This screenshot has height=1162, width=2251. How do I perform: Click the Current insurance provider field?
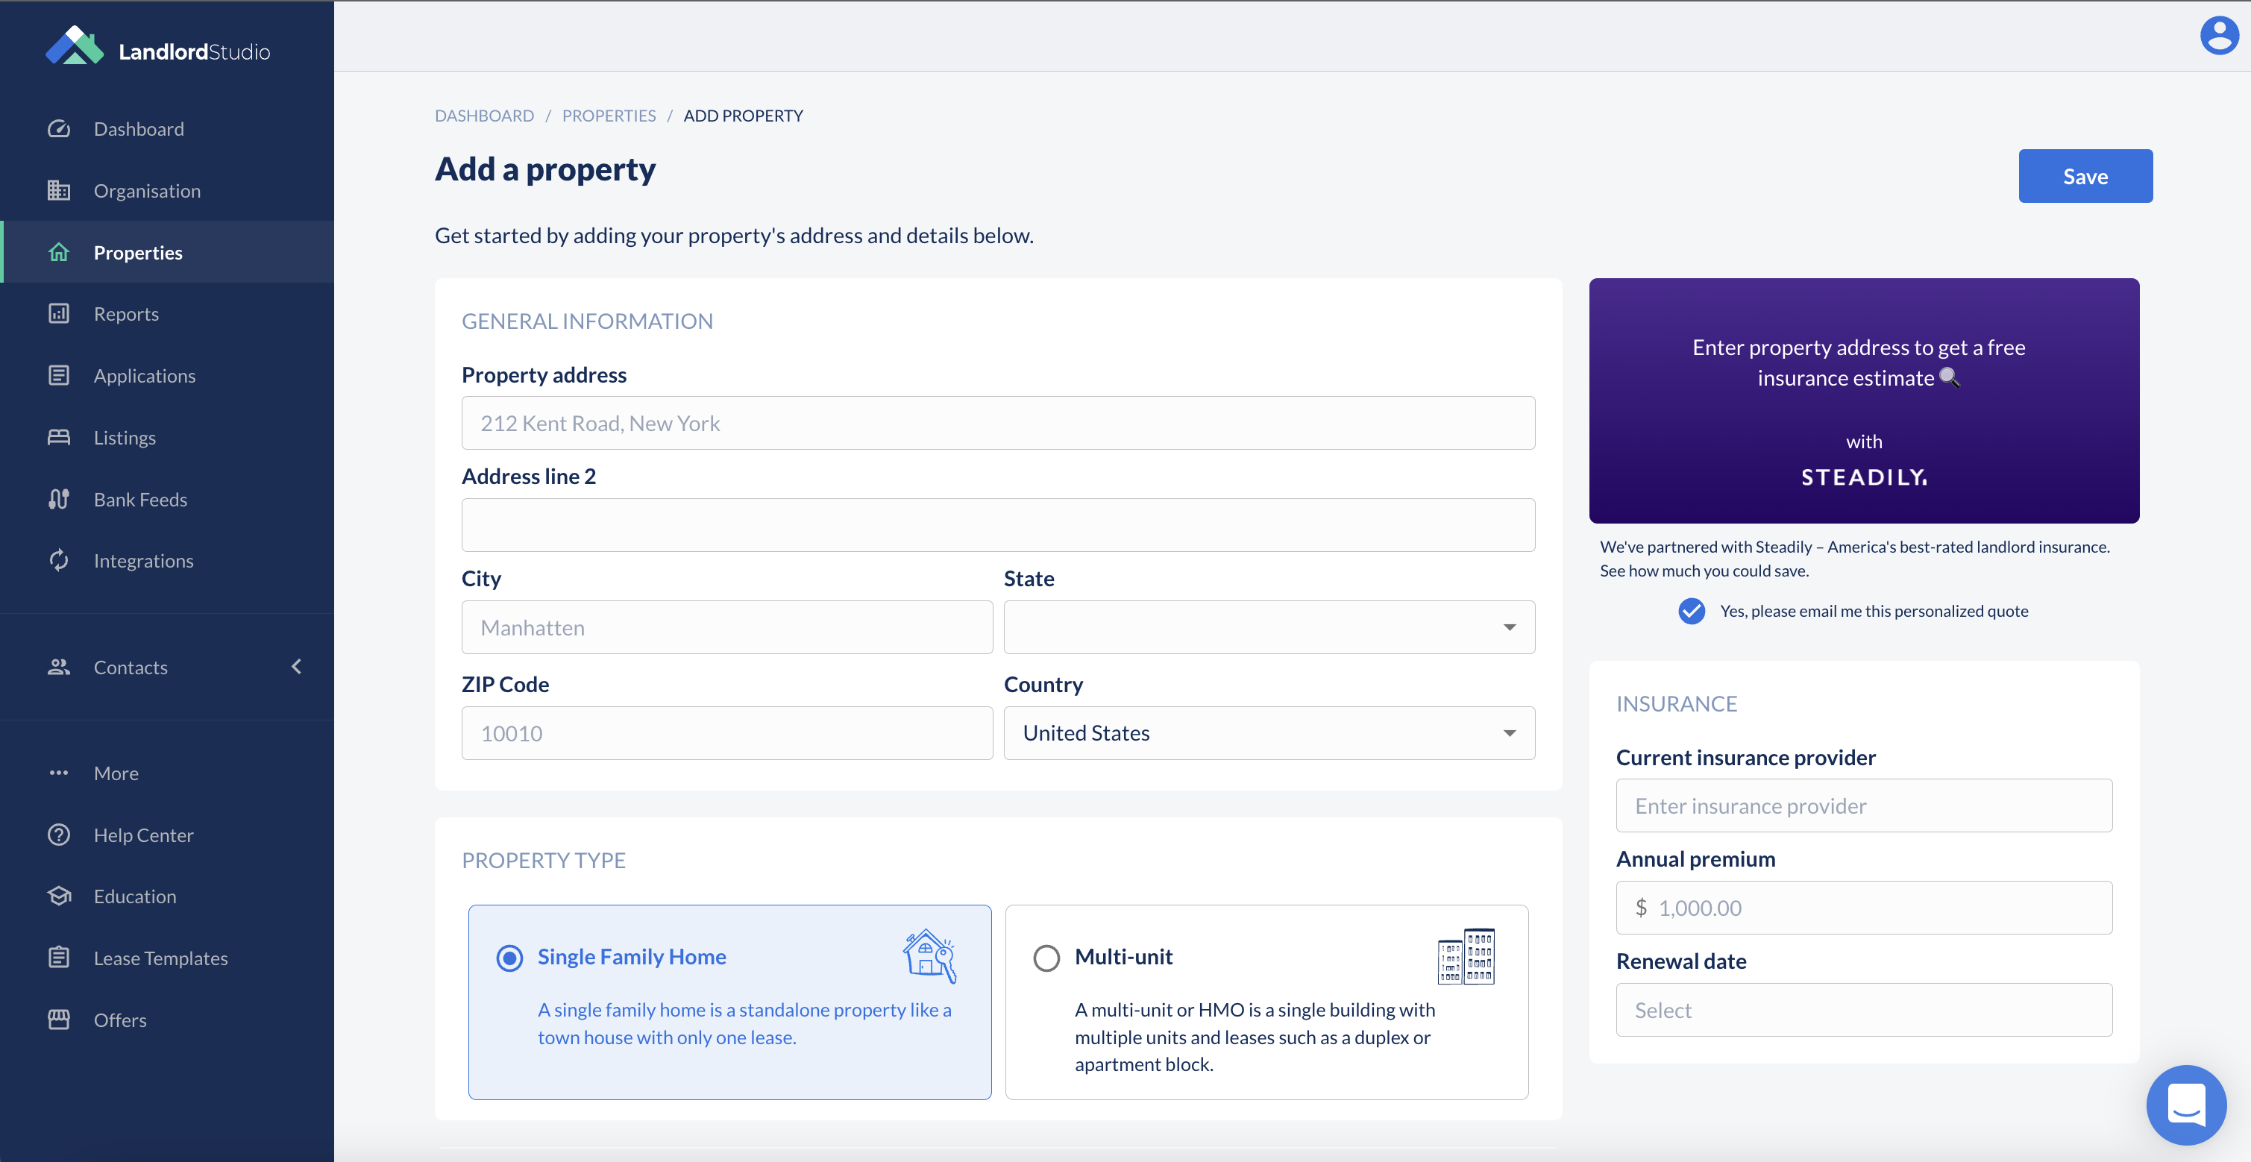(x=1864, y=805)
